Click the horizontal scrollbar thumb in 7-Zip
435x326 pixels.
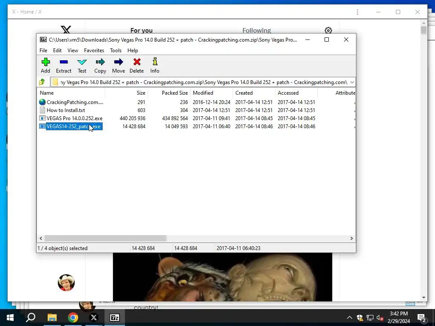pos(105,239)
